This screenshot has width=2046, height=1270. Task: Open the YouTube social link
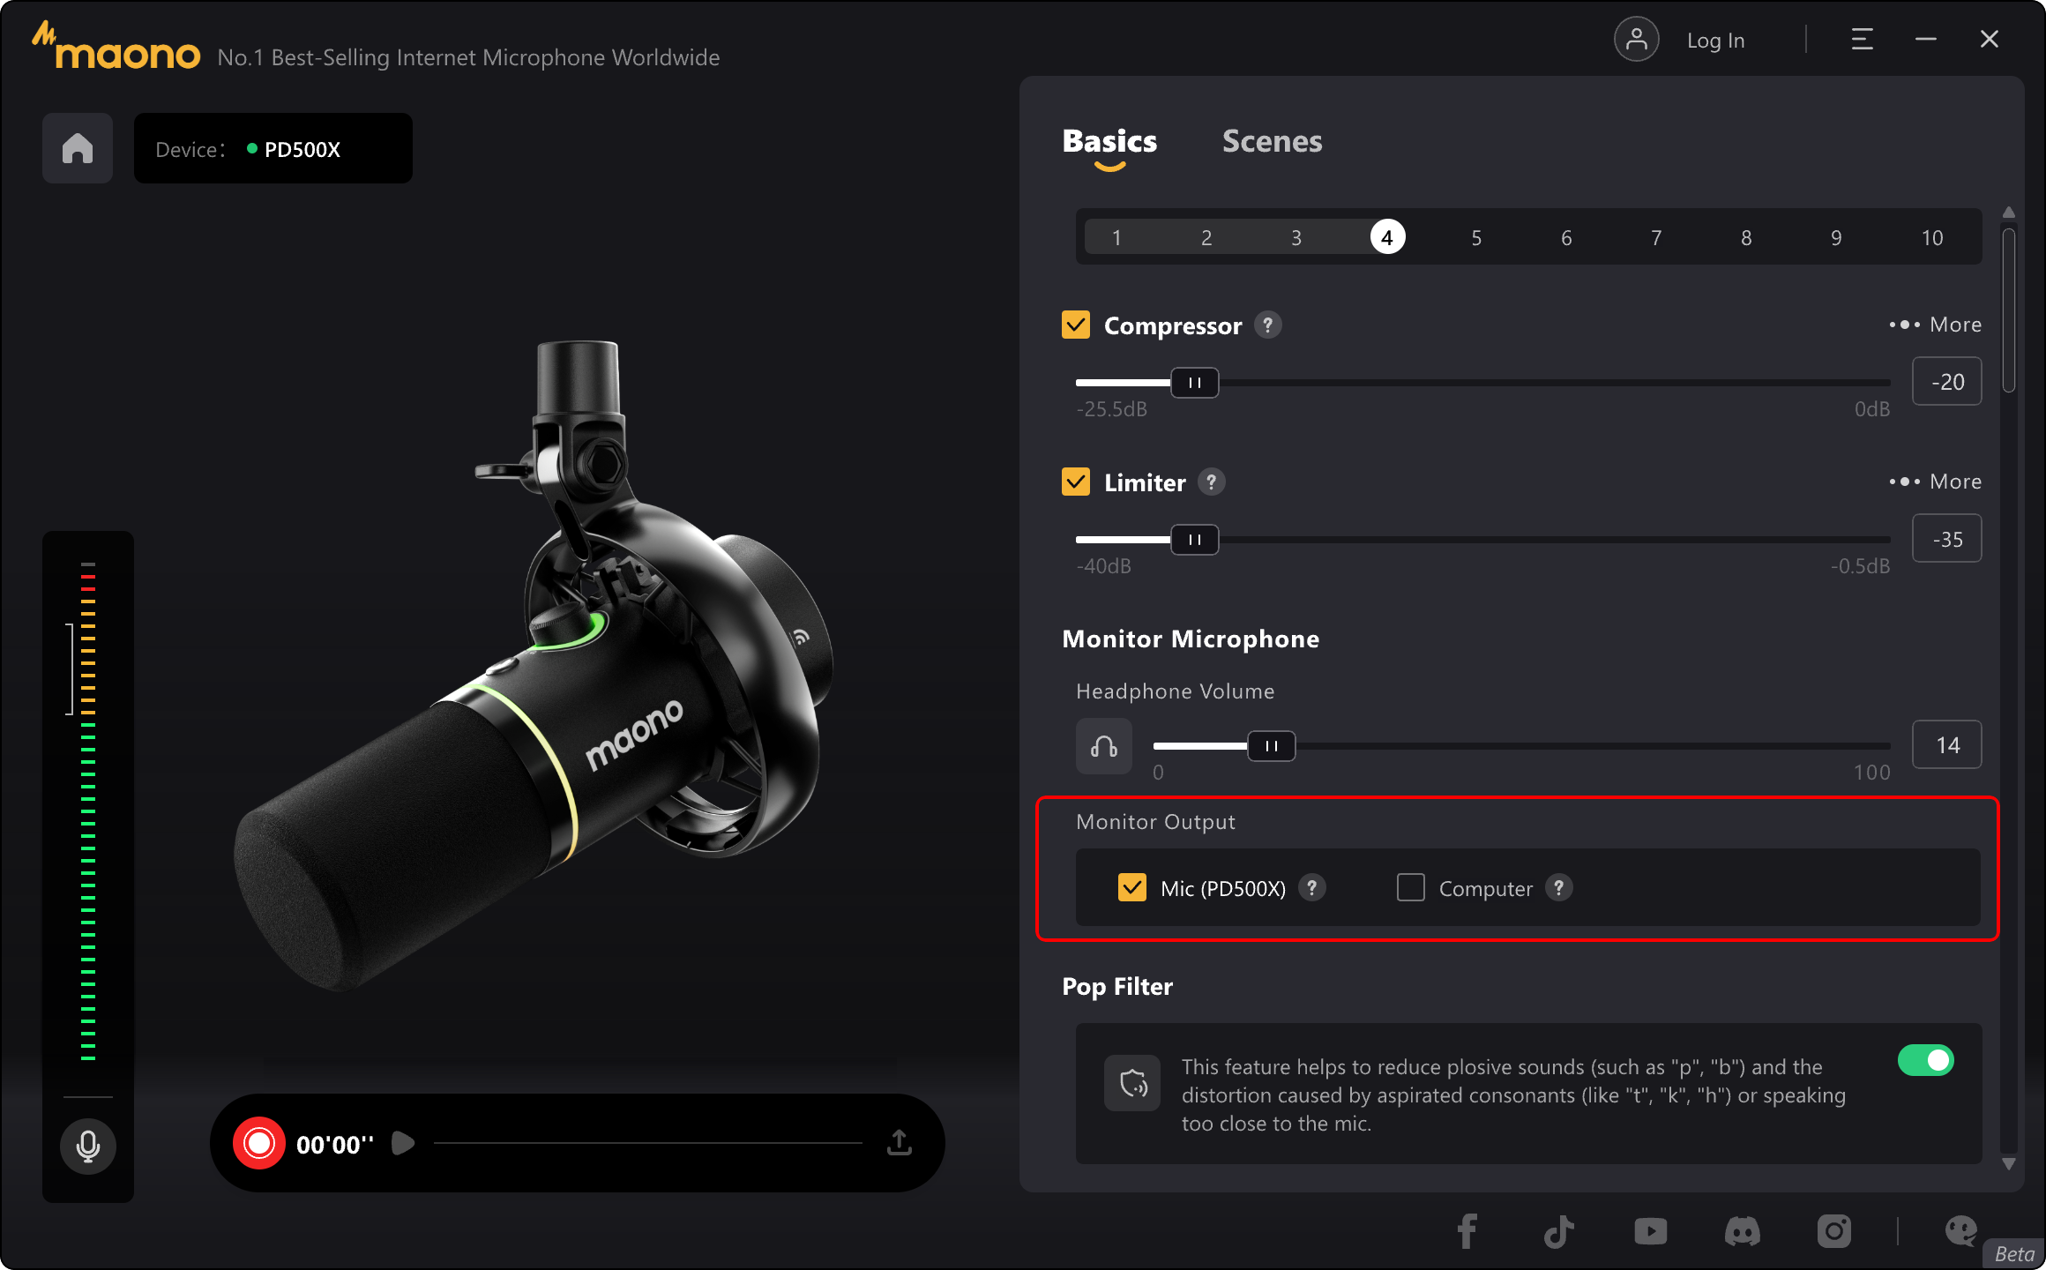pyautogui.click(x=1650, y=1231)
